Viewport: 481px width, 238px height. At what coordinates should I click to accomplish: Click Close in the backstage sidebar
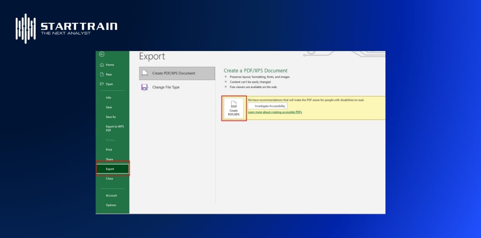pyautogui.click(x=109, y=179)
